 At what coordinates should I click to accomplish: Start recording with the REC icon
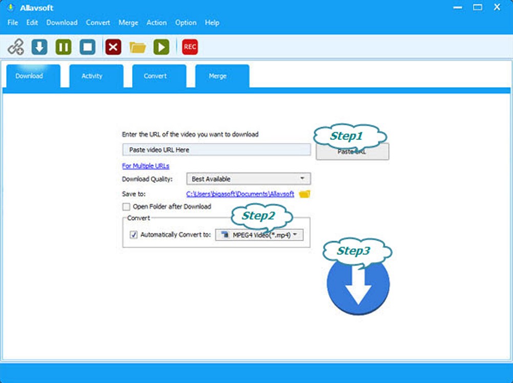point(190,47)
